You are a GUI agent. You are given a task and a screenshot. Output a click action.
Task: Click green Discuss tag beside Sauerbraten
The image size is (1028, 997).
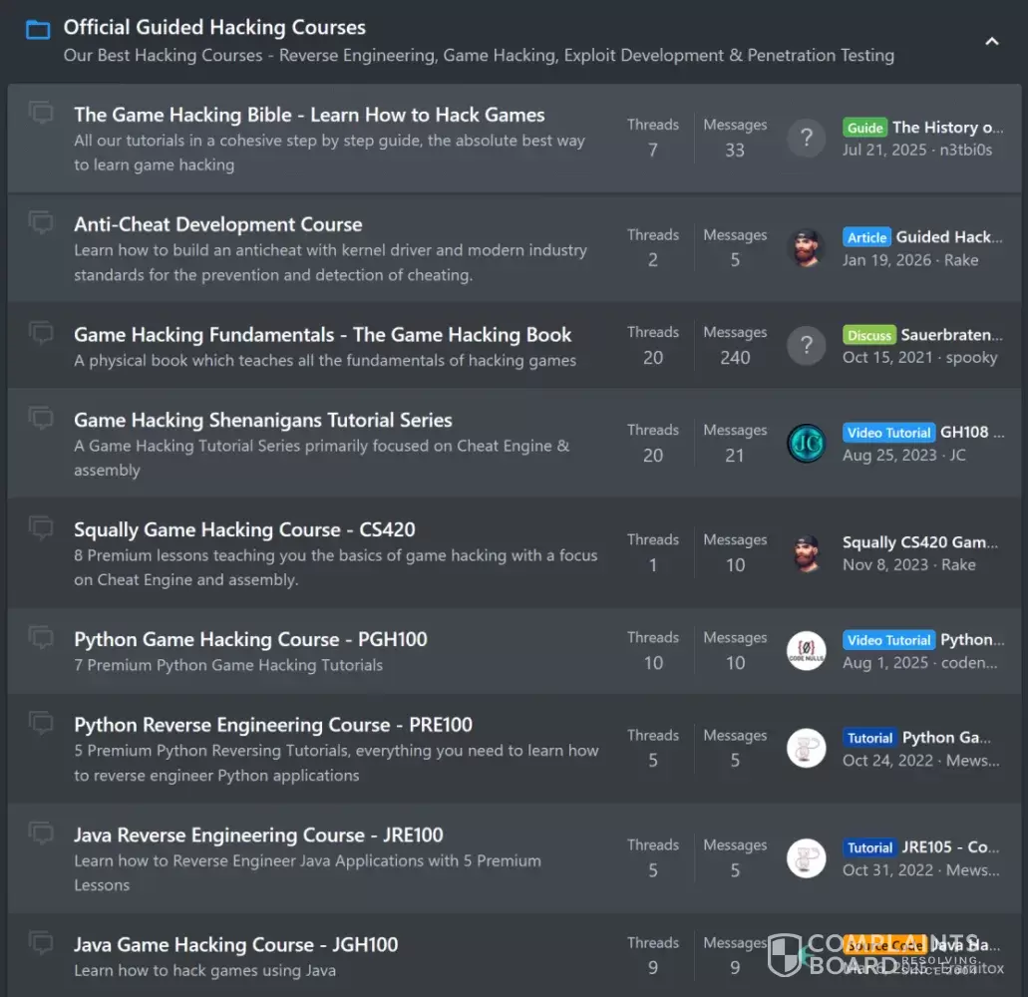pos(868,335)
